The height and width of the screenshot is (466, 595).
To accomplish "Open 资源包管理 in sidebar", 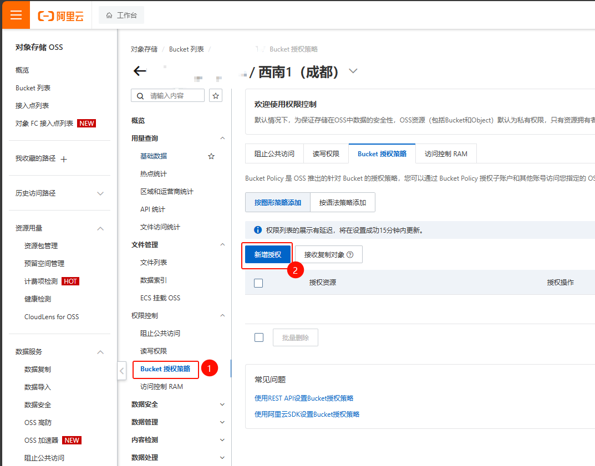I will (41, 245).
